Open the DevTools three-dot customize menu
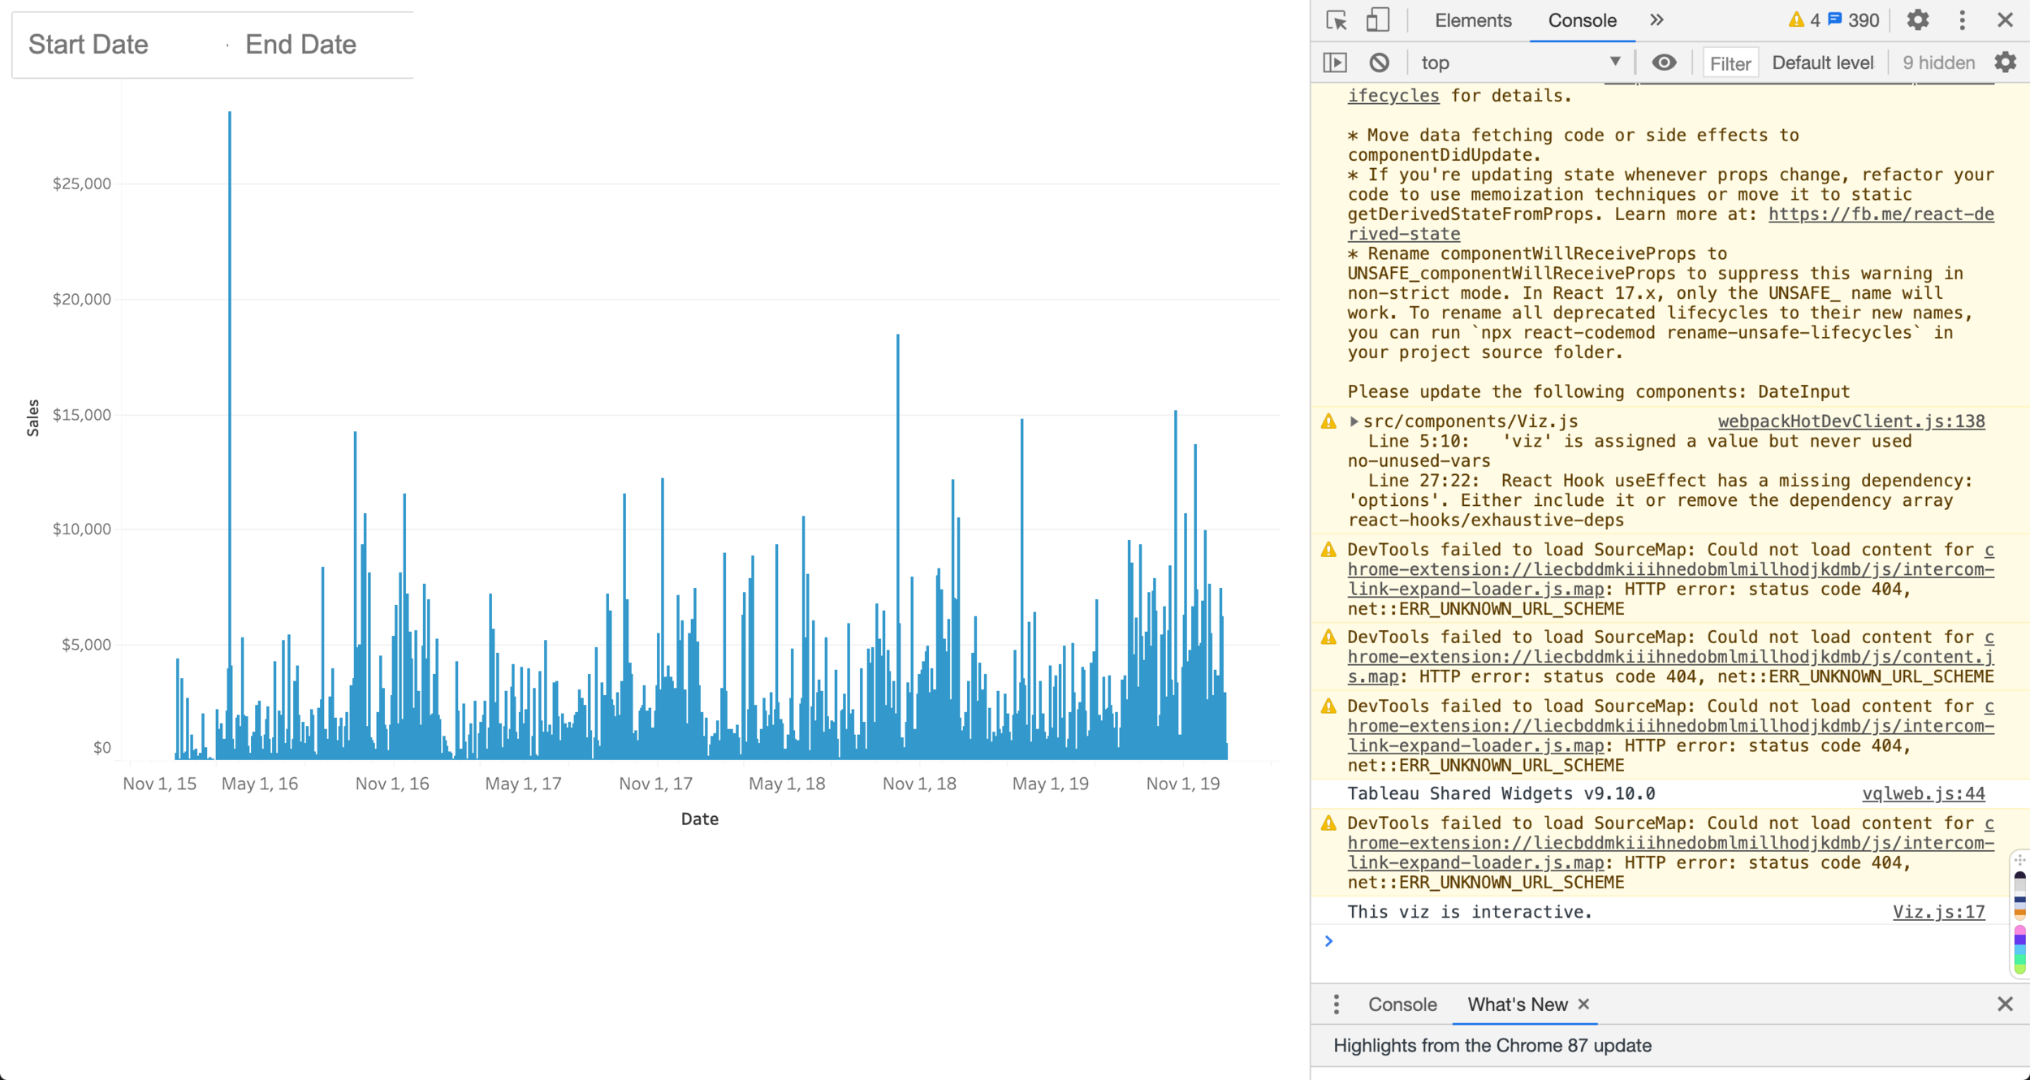The height and width of the screenshot is (1080, 2030). 1963,20
